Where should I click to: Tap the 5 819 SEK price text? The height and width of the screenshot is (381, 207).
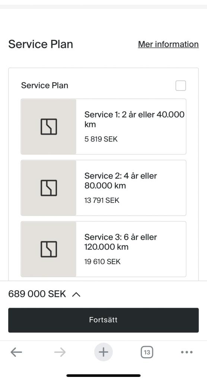[101, 139]
